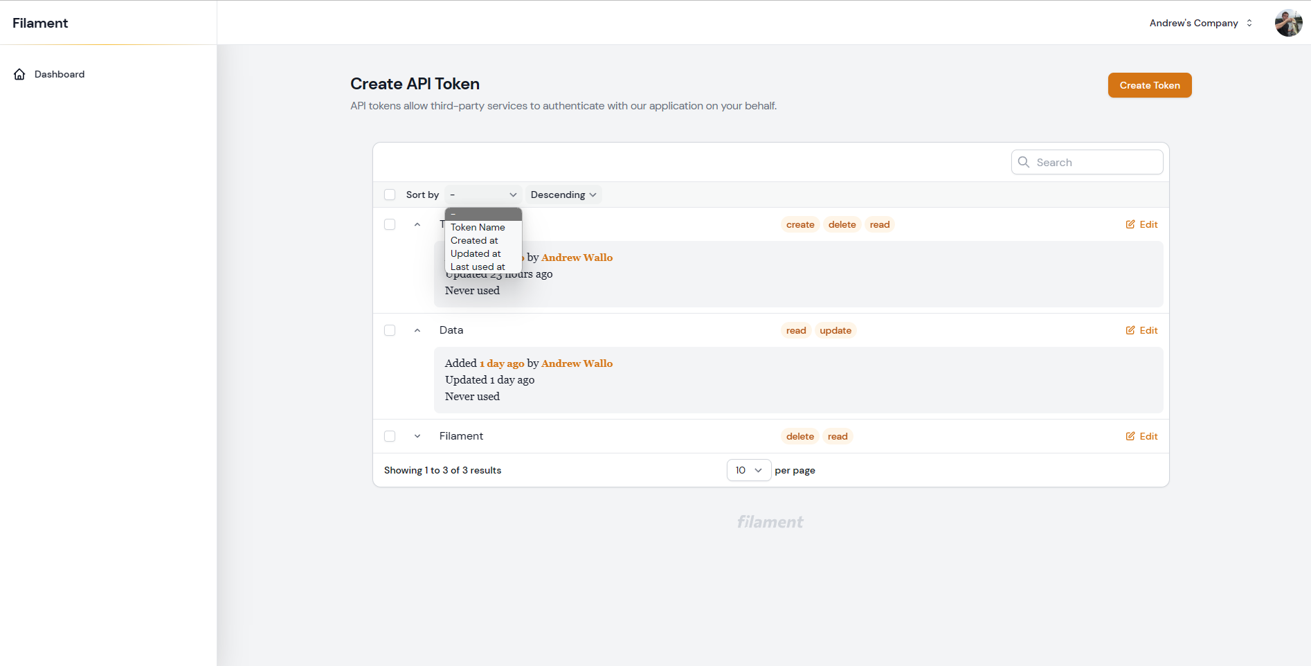Check the Filament token row checkbox

tap(390, 436)
